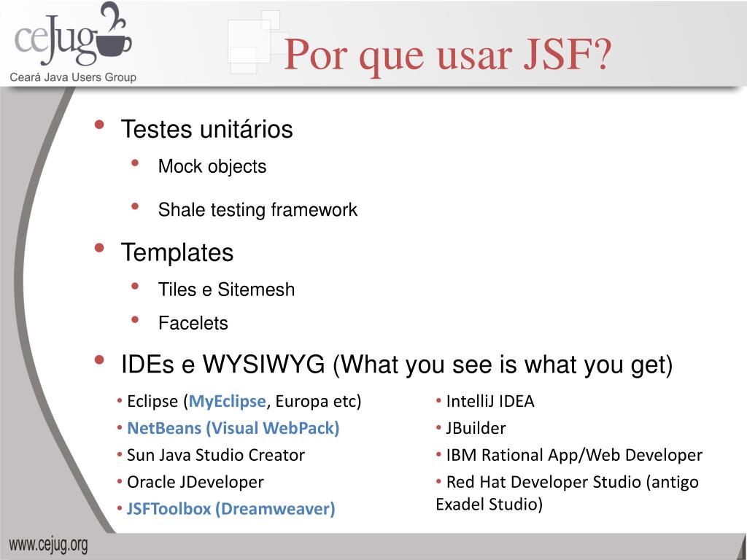Open the "JSFToolbox (Dreamweaver)" link
Viewport: 747px width, 560px height.
tap(231, 509)
